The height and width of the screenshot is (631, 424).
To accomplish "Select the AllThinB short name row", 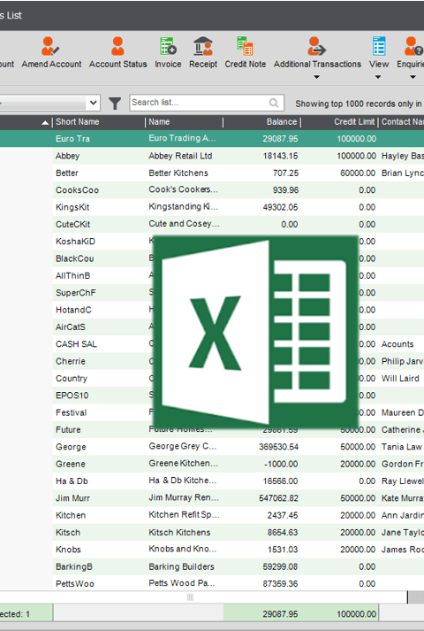I will coord(72,275).
